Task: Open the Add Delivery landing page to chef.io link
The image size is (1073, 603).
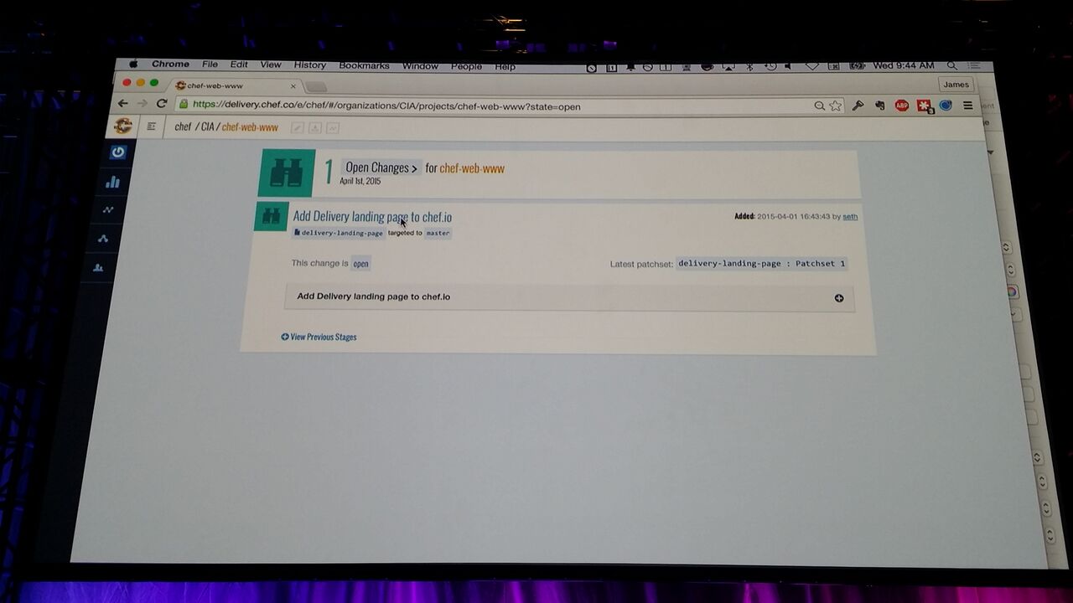Action: pyautogui.click(x=372, y=217)
